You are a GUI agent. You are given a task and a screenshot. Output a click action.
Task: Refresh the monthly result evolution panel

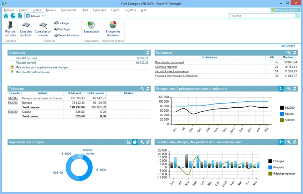[295, 142]
